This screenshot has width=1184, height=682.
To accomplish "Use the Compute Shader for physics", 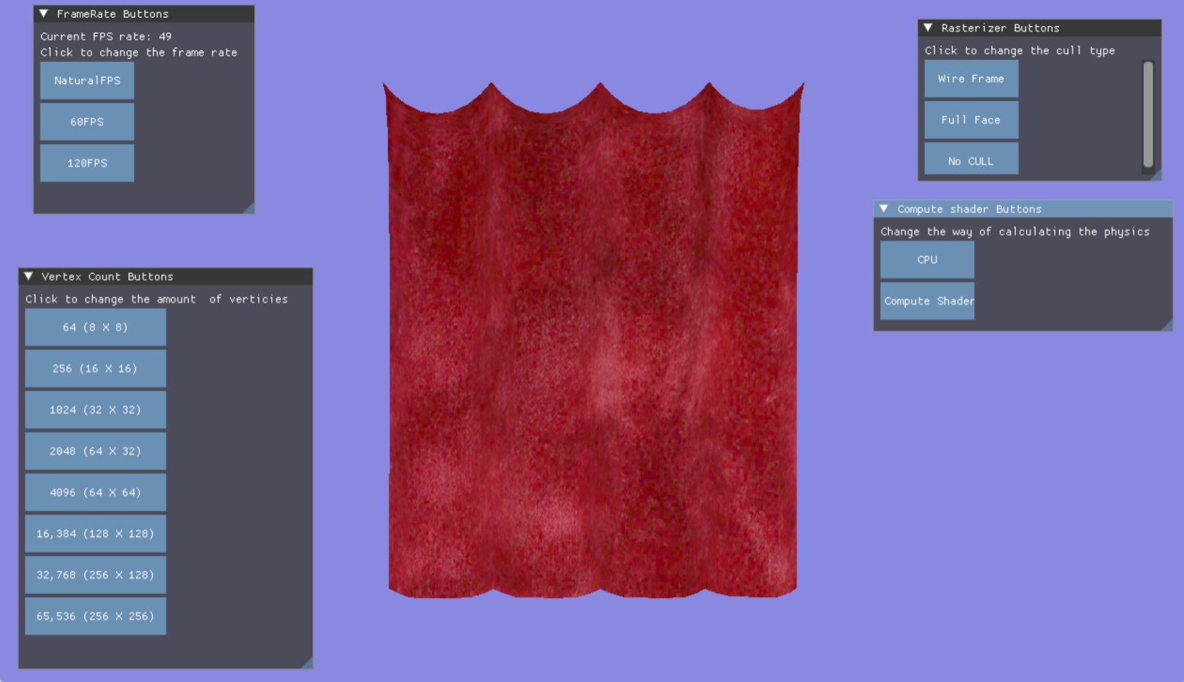I will point(927,301).
